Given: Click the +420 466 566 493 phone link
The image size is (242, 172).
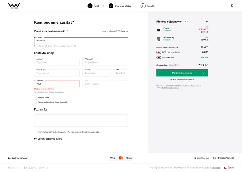Looking at the screenshot, I should [225, 158].
